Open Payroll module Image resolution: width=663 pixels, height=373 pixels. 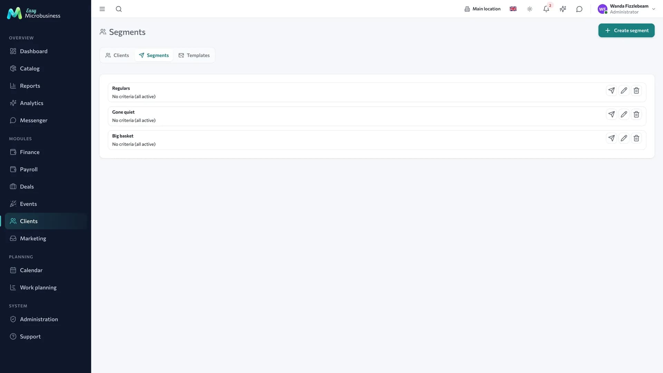[46, 169]
